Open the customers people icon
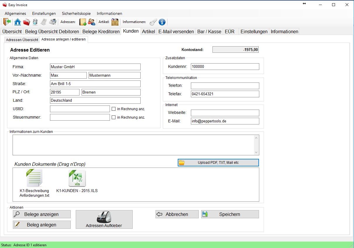The image size is (354, 248). (91, 22)
